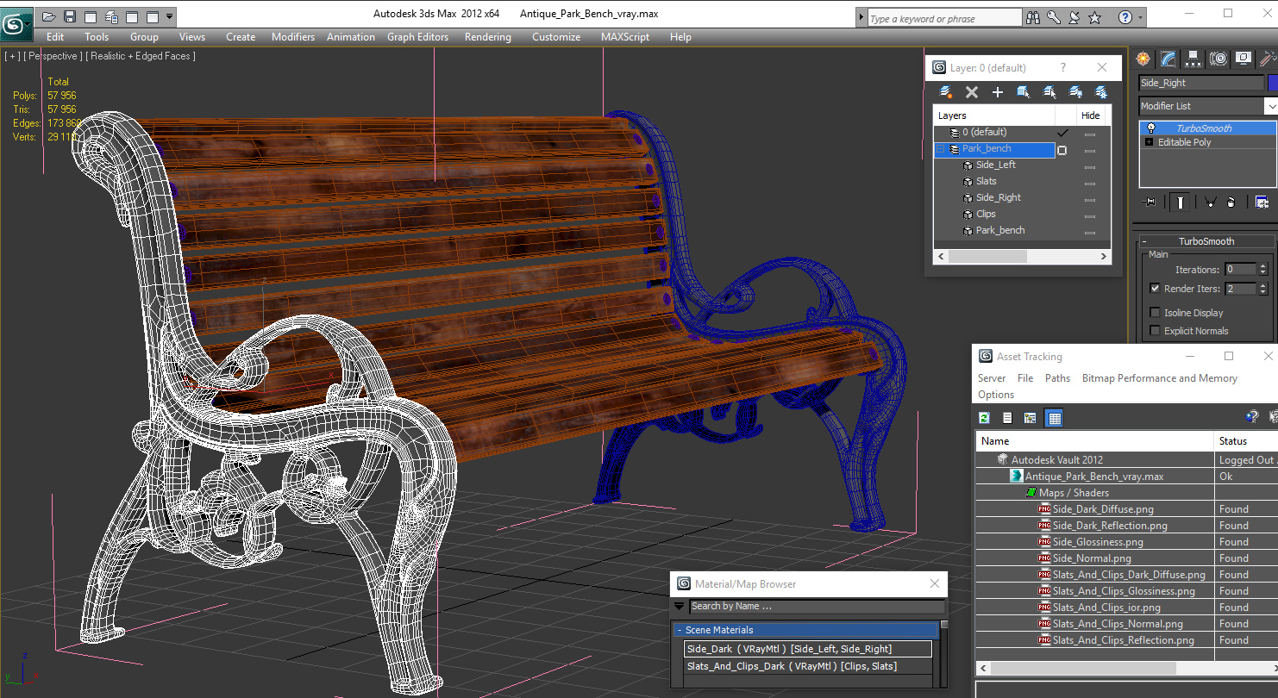Screen dimensions: 1278x698
Task: Toggle Hide for Side_Left in Layer dialog
Action: (1090, 166)
